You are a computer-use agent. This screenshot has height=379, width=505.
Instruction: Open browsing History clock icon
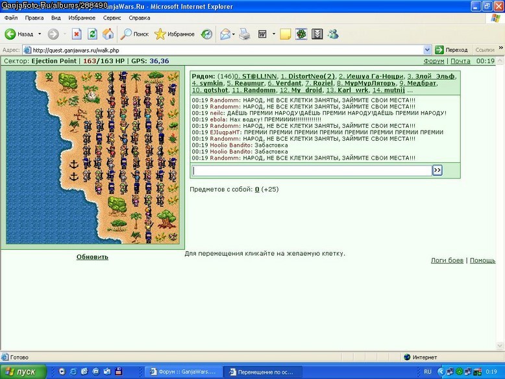tap(206, 34)
